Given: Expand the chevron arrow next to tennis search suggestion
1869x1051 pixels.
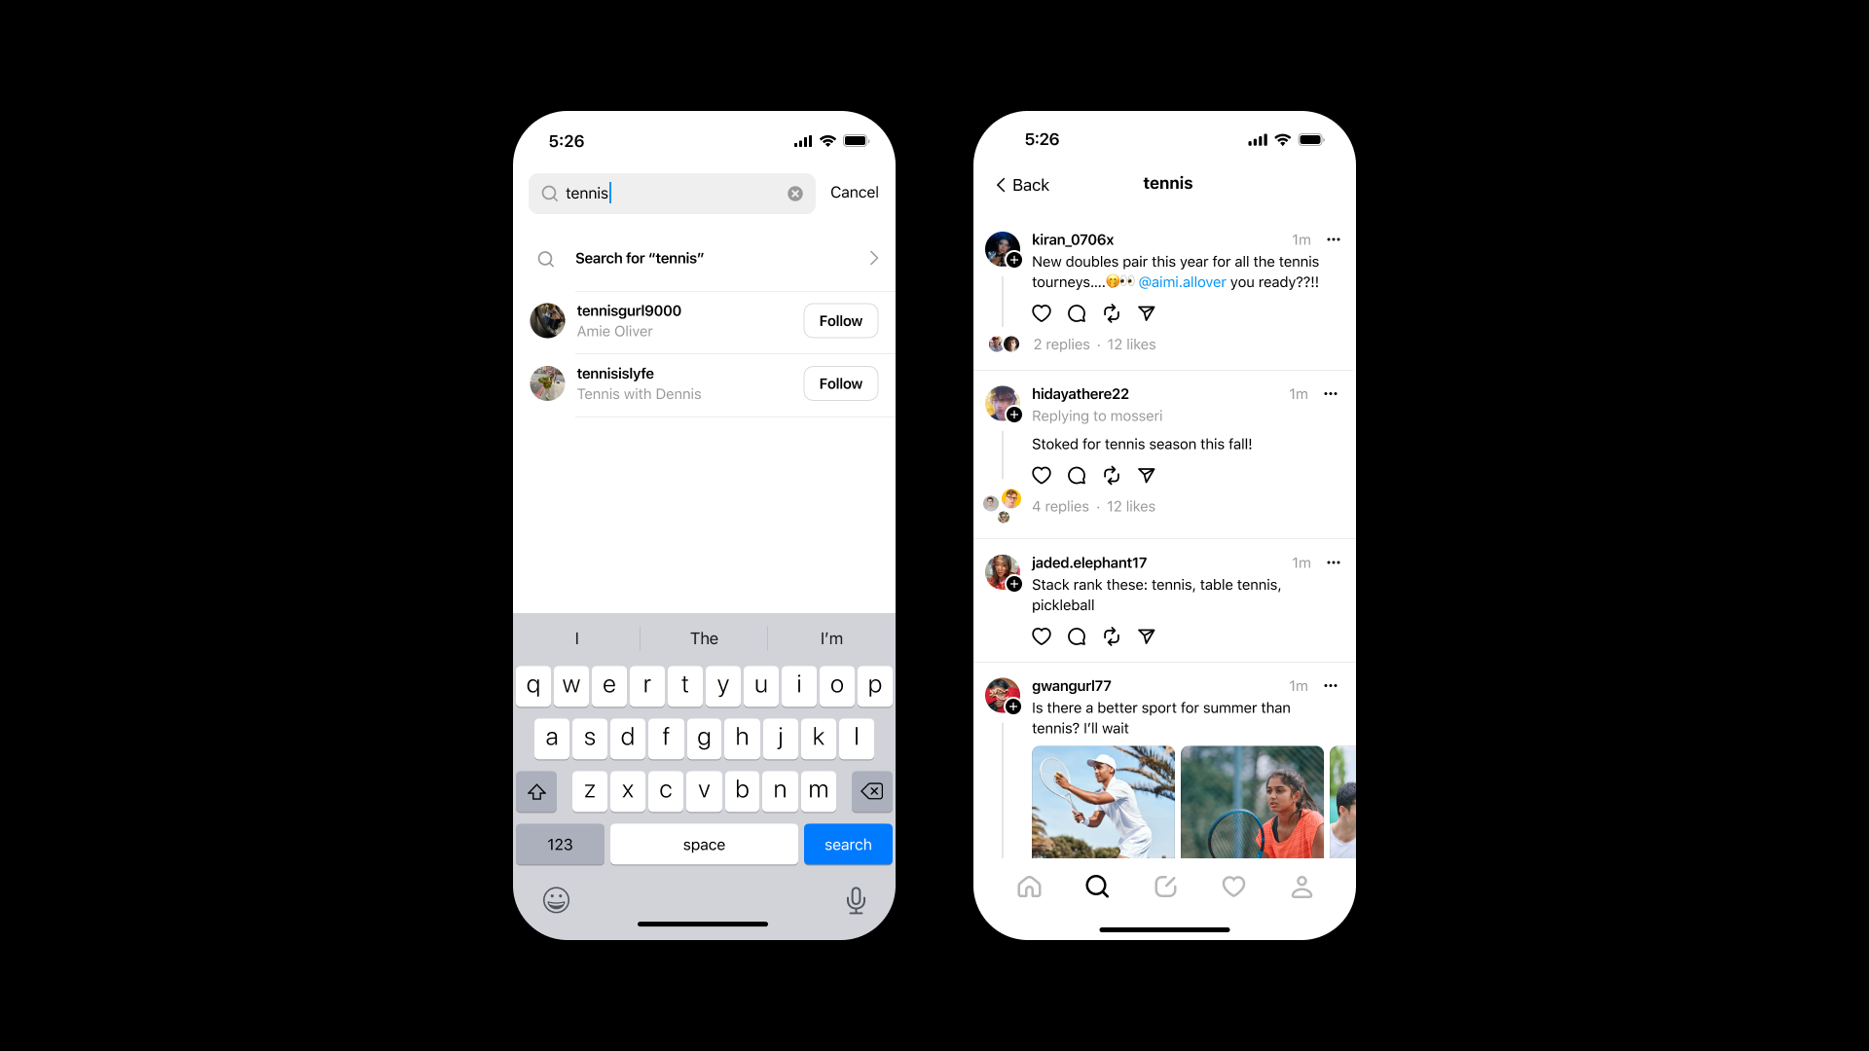Looking at the screenshot, I should click(873, 258).
